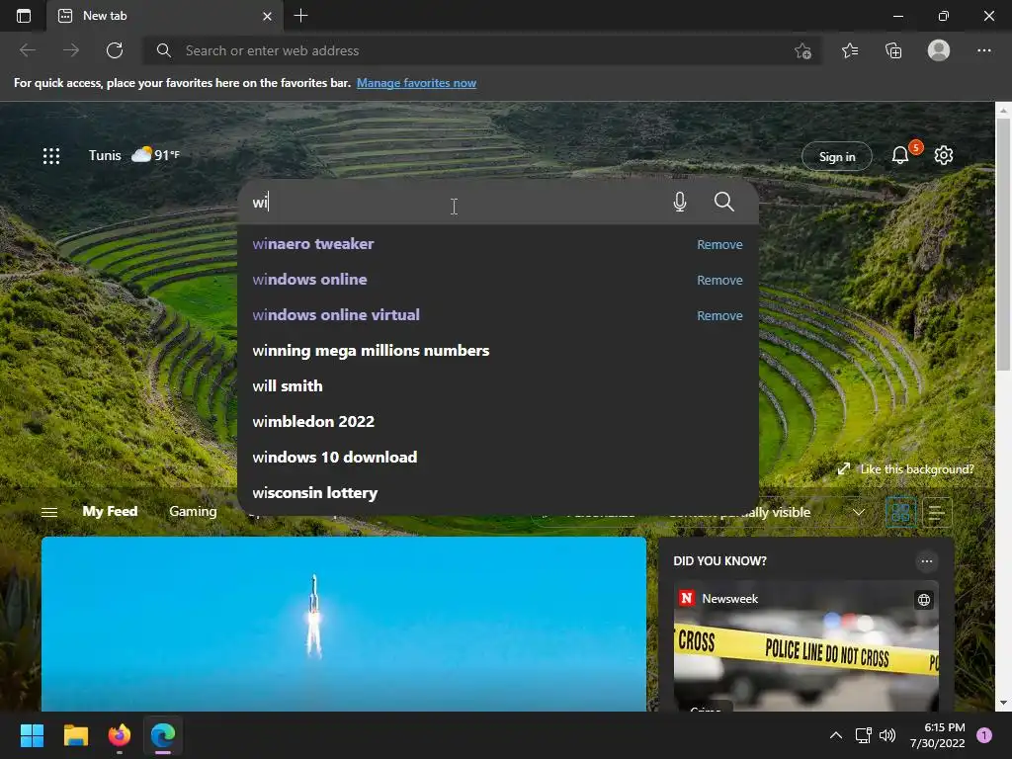This screenshot has height=759, width=1012.
Task: Focus the address bar field
Action: [481, 50]
